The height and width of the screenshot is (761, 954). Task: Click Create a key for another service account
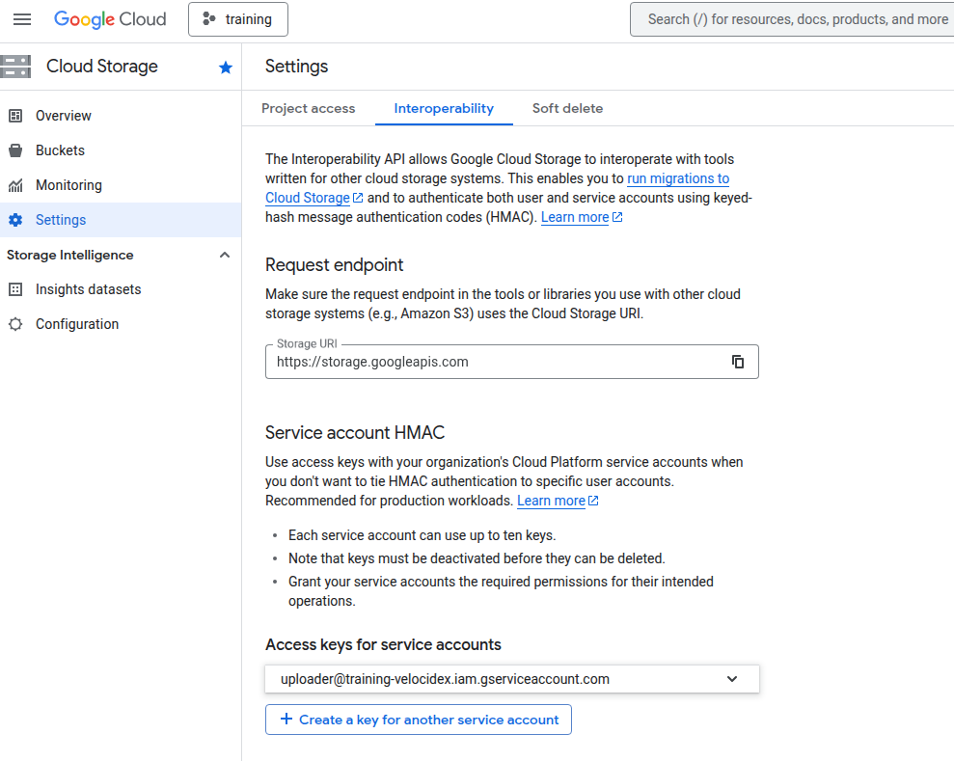(418, 719)
